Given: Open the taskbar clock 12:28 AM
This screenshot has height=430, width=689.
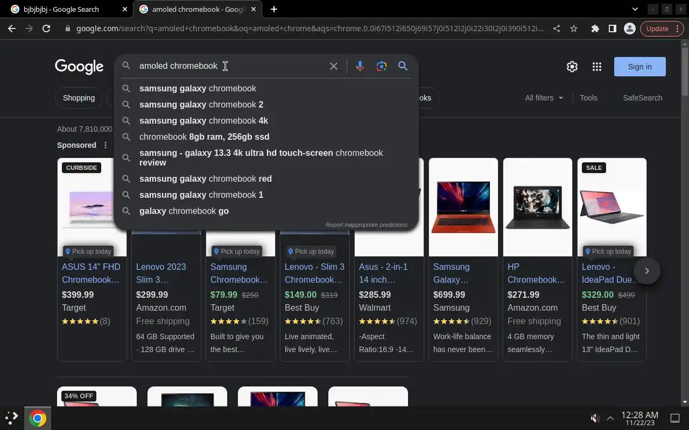Looking at the screenshot, I should coord(639,418).
